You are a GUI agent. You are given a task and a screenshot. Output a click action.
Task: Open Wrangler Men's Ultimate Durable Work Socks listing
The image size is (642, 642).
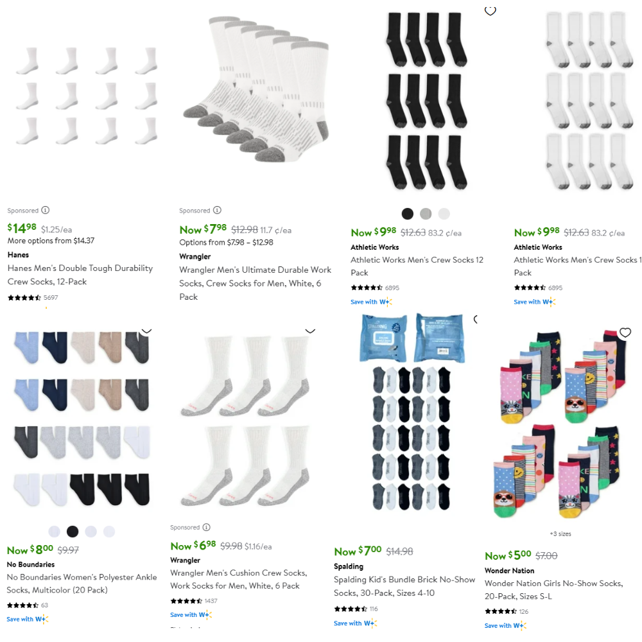[255, 283]
